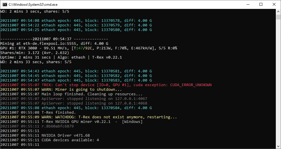Click the line with block 13370578
Screen dimensions: 281x149
tap(76, 21)
